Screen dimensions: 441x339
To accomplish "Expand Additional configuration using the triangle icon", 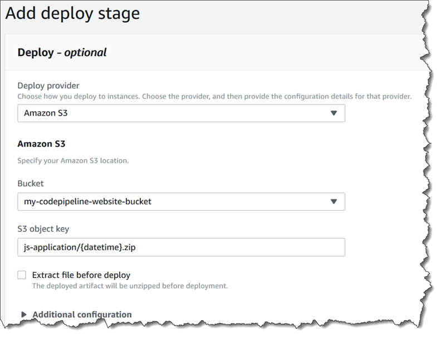I will (x=24, y=315).
